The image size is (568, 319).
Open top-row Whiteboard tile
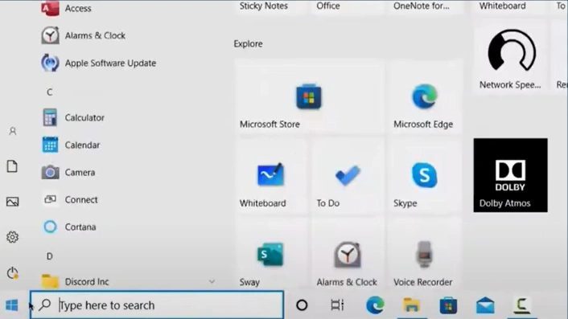coord(510,6)
